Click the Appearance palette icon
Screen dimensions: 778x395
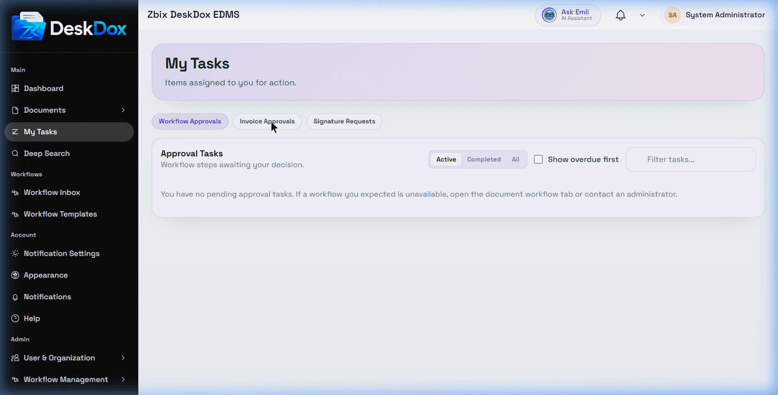coord(15,275)
